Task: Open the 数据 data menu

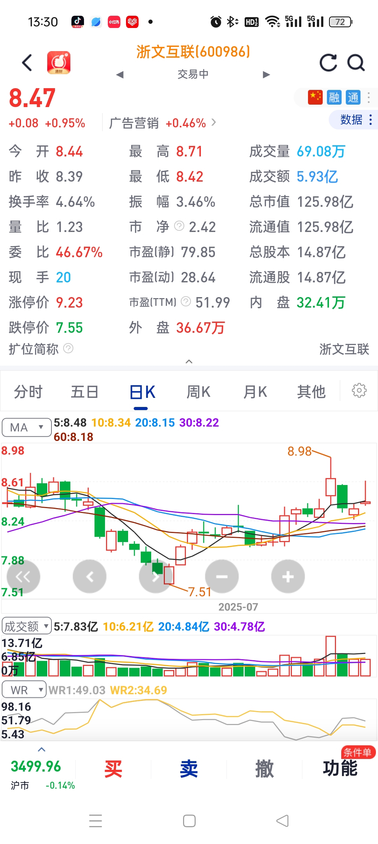Action: [x=353, y=120]
